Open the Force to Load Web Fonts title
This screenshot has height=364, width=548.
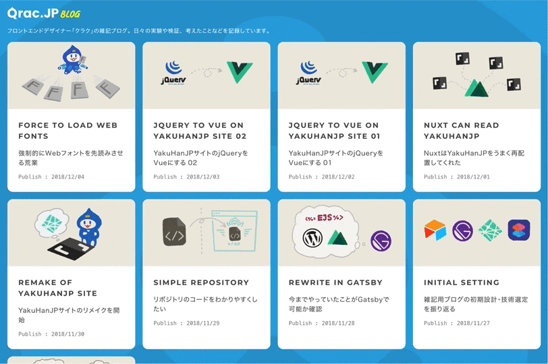(x=67, y=131)
